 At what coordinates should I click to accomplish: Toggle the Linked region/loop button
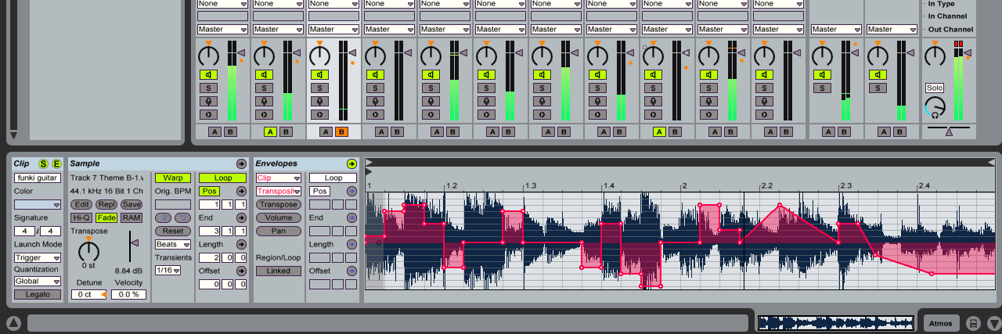point(279,271)
